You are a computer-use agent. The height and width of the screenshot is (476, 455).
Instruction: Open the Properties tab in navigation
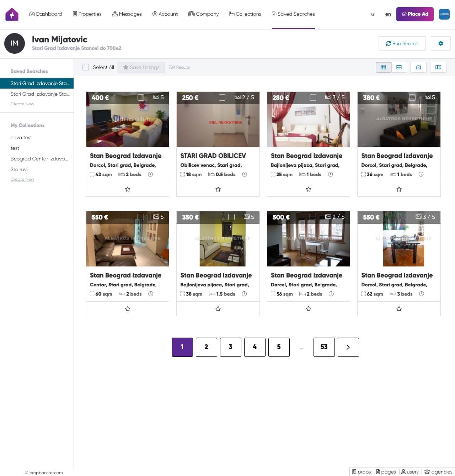pos(87,14)
